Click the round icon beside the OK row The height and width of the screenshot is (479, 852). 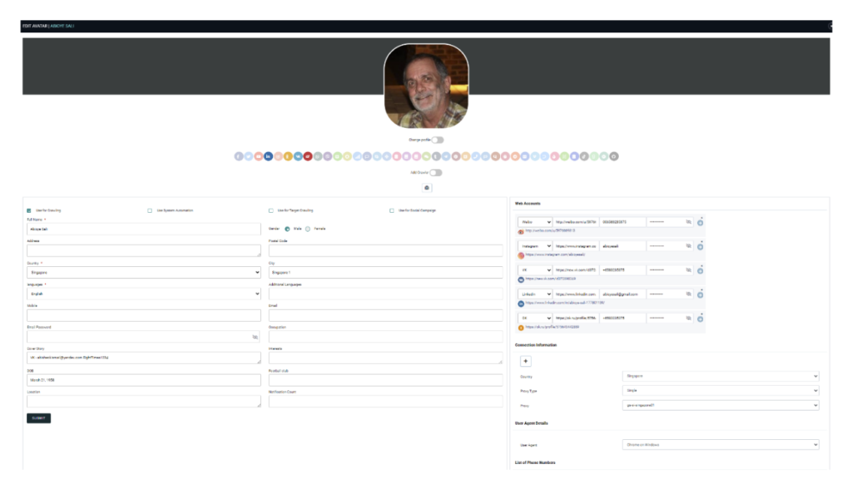700,319
